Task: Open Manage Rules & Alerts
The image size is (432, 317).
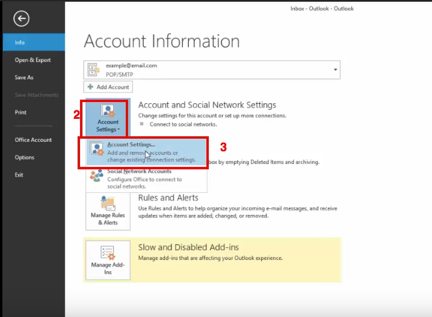Action: (108, 211)
